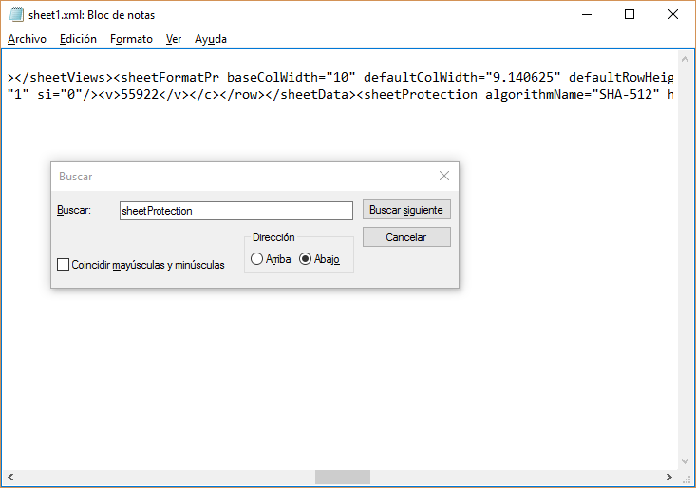The height and width of the screenshot is (488, 696).
Task: Close the sheet1.xml Notepad window
Action: pos(673,15)
